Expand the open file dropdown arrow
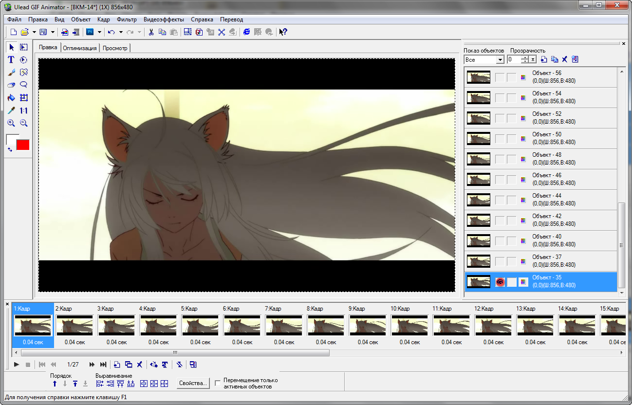The height and width of the screenshot is (405, 632). click(x=34, y=32)
